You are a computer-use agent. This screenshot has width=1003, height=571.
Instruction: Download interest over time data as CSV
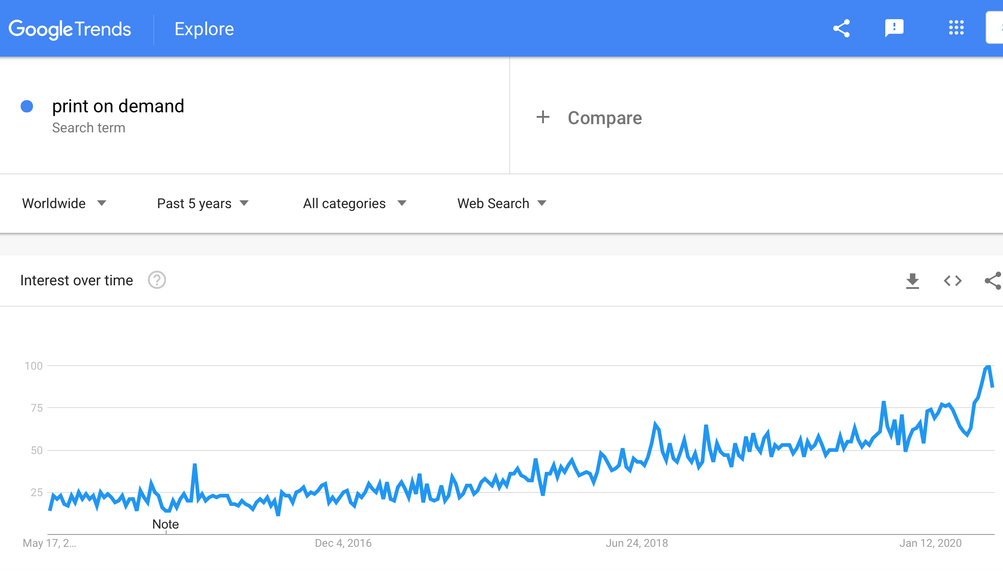[x=912, y=281]
